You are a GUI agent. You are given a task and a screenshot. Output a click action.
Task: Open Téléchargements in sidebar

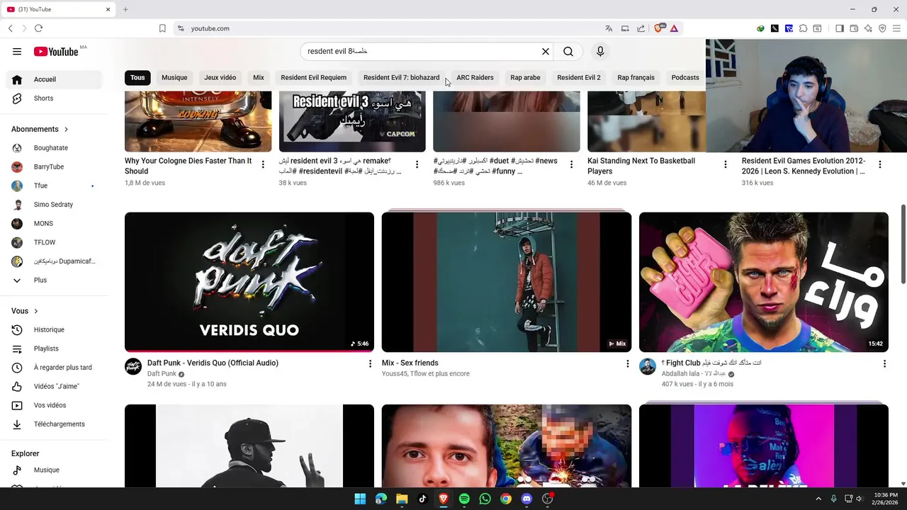point(54,424)
